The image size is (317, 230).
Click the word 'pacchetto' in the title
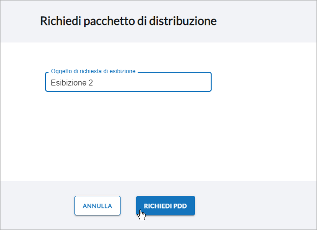(x=109, y=21)
